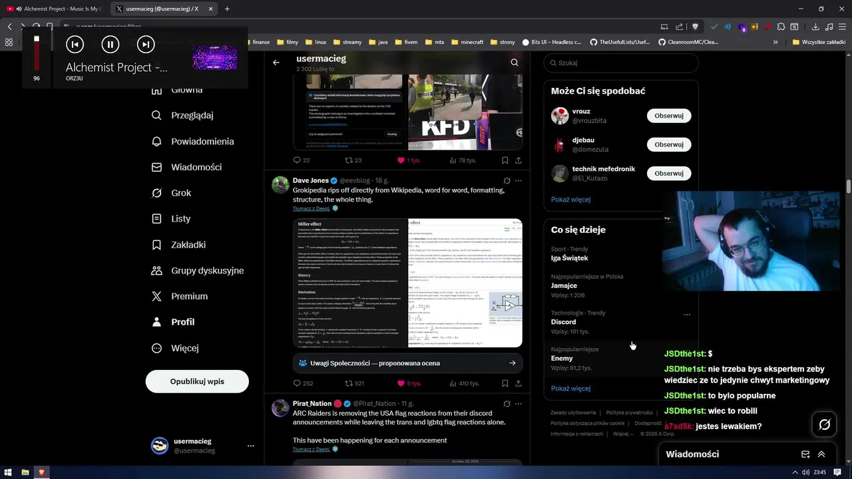Expand the bookmarks overflow chevron
Screen dimensions: 852x479
[x=775, y=42]
